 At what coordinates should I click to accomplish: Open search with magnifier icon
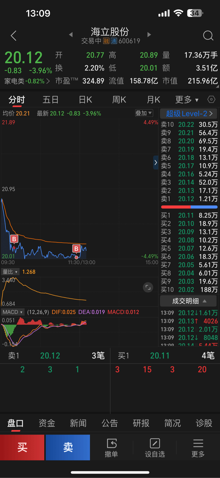(208, 36)
